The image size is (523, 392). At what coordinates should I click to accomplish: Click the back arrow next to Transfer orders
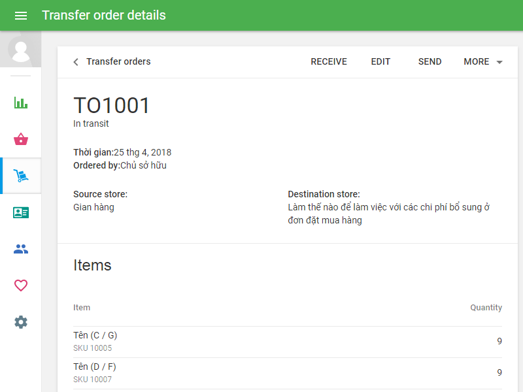point(75,61)
